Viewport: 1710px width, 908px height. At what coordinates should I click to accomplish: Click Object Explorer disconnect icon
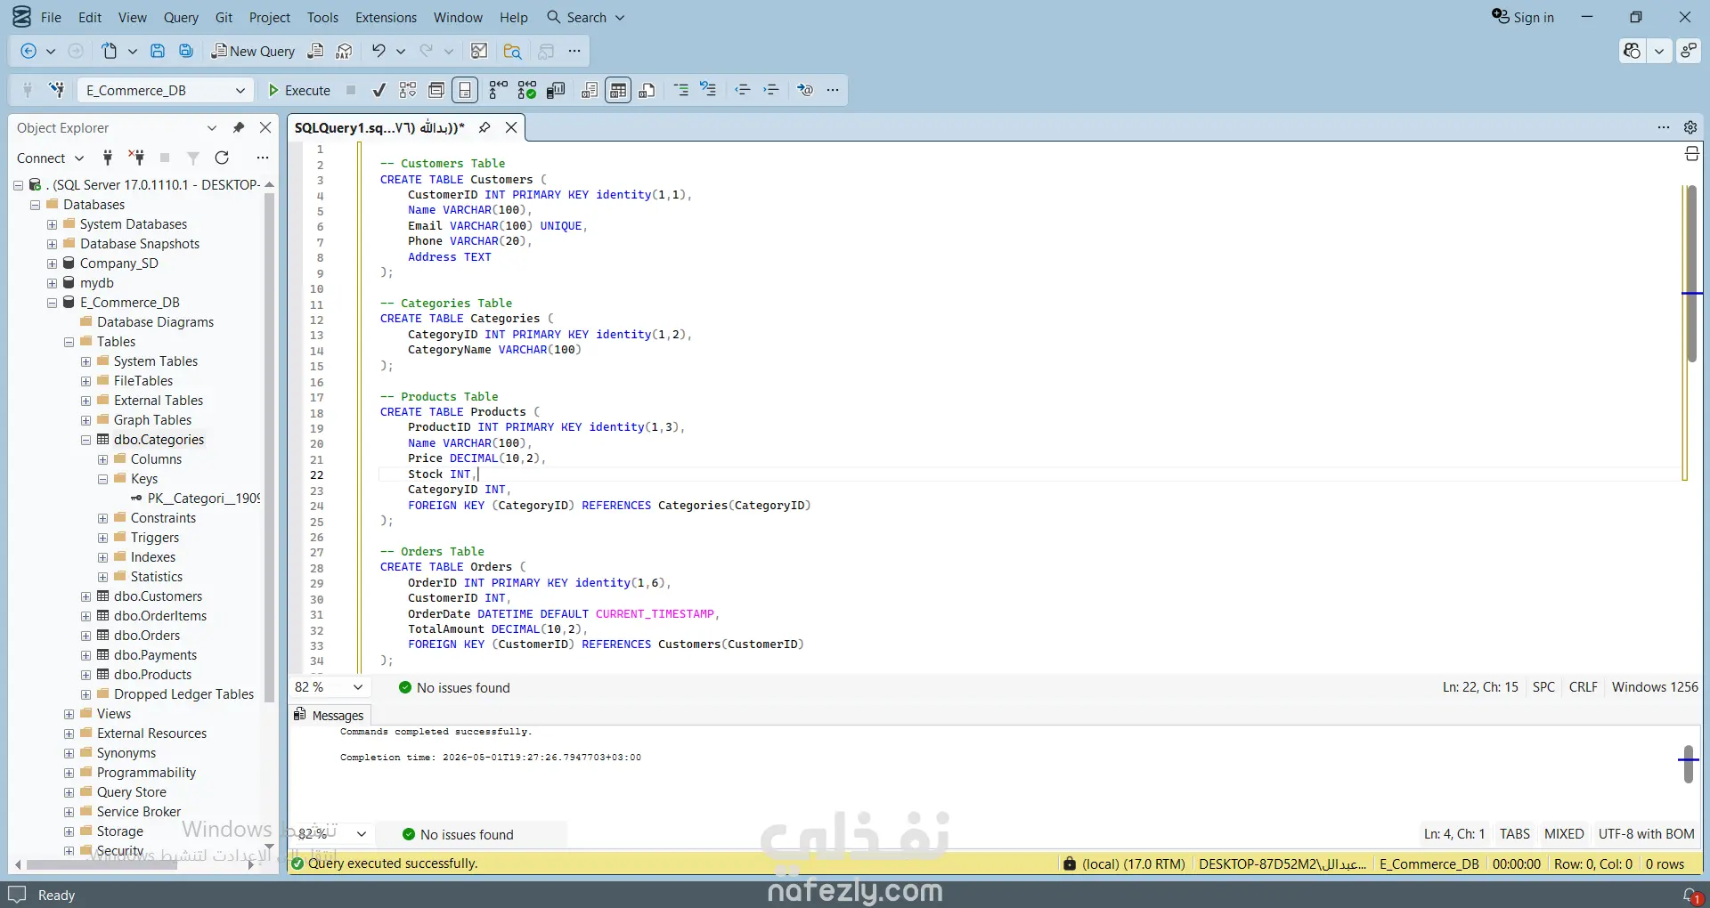(x=136, y=158)
